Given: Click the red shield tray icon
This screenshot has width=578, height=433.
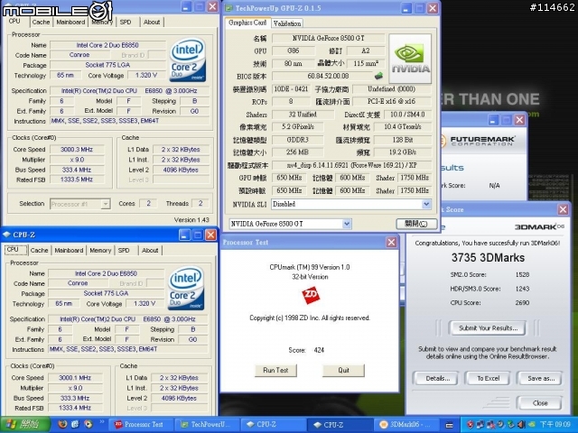Looking at the screenshot, I should click(470, 425).
